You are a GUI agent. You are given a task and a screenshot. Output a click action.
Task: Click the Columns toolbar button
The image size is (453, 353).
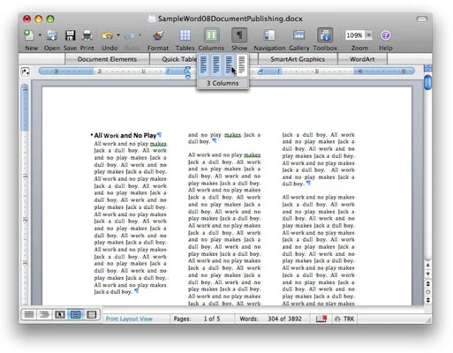(x=211, y=35)
